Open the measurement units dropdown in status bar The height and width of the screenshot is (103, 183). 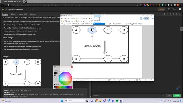tap(130, 80)
